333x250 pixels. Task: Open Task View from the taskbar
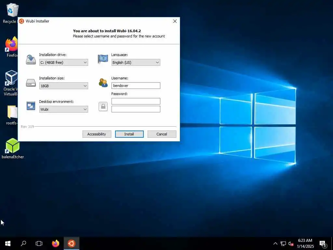click(x=39, y=243)
